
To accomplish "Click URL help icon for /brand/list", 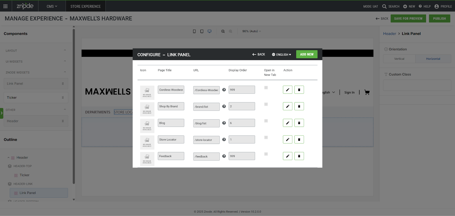I will point(224,106).
